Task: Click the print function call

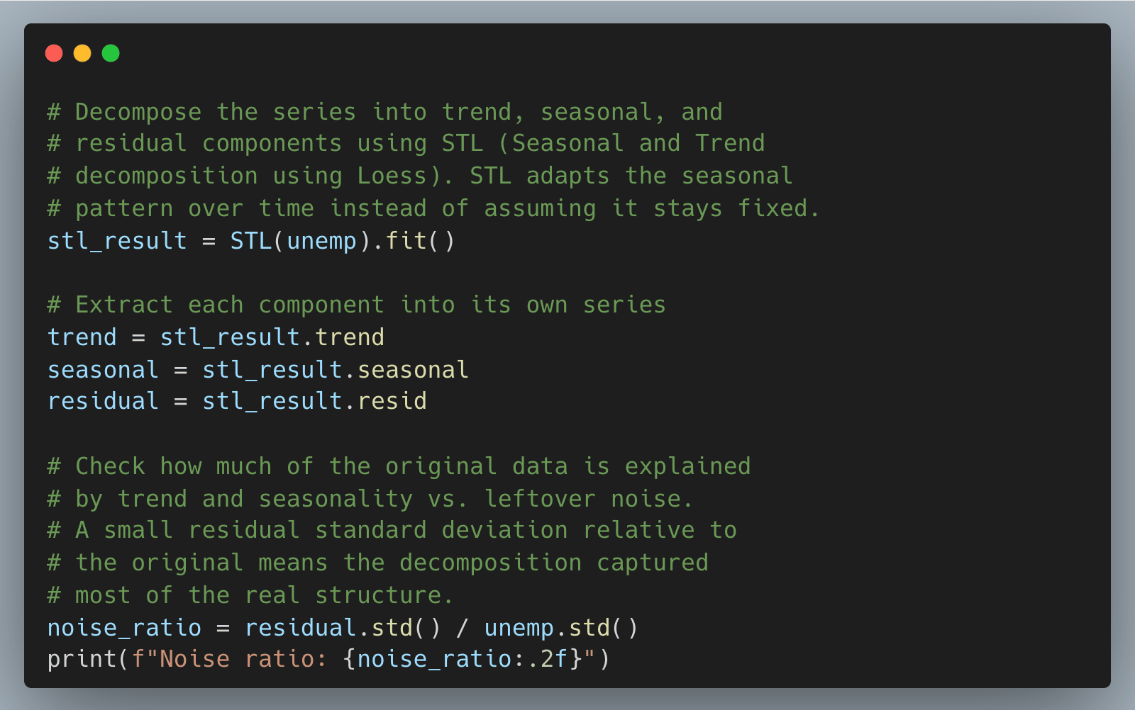Action: click(x=82, y=659)
